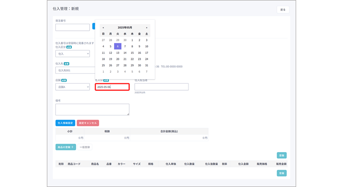This screenshot has height=187, width=343.
Task: Click the 仕入後数量 column header
Action: (211, 164)
